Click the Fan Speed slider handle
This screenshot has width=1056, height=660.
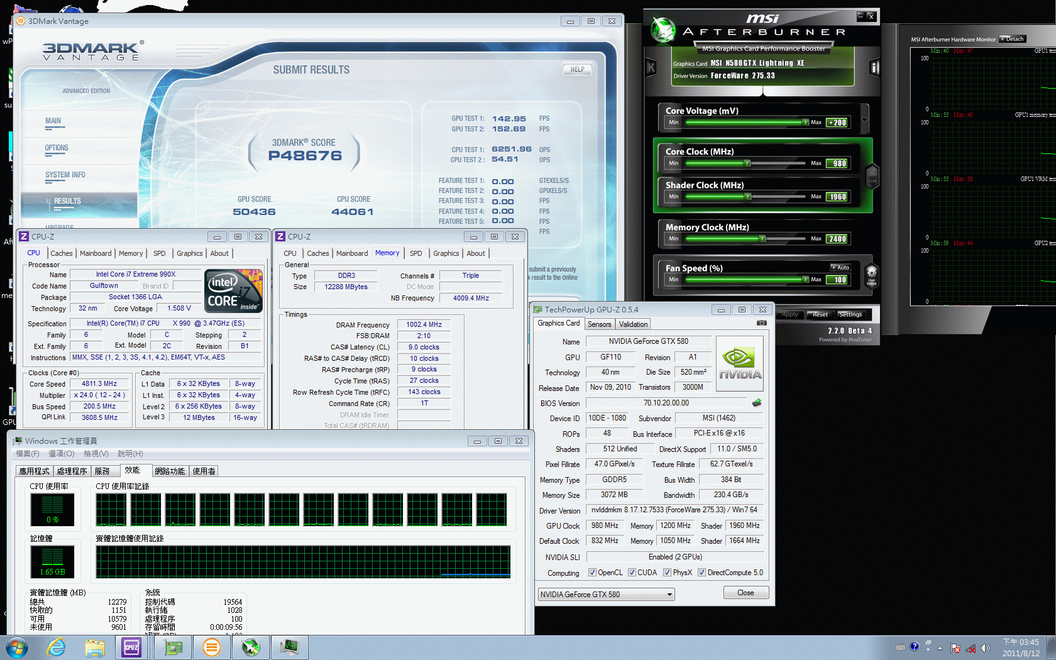click(805, 279)
